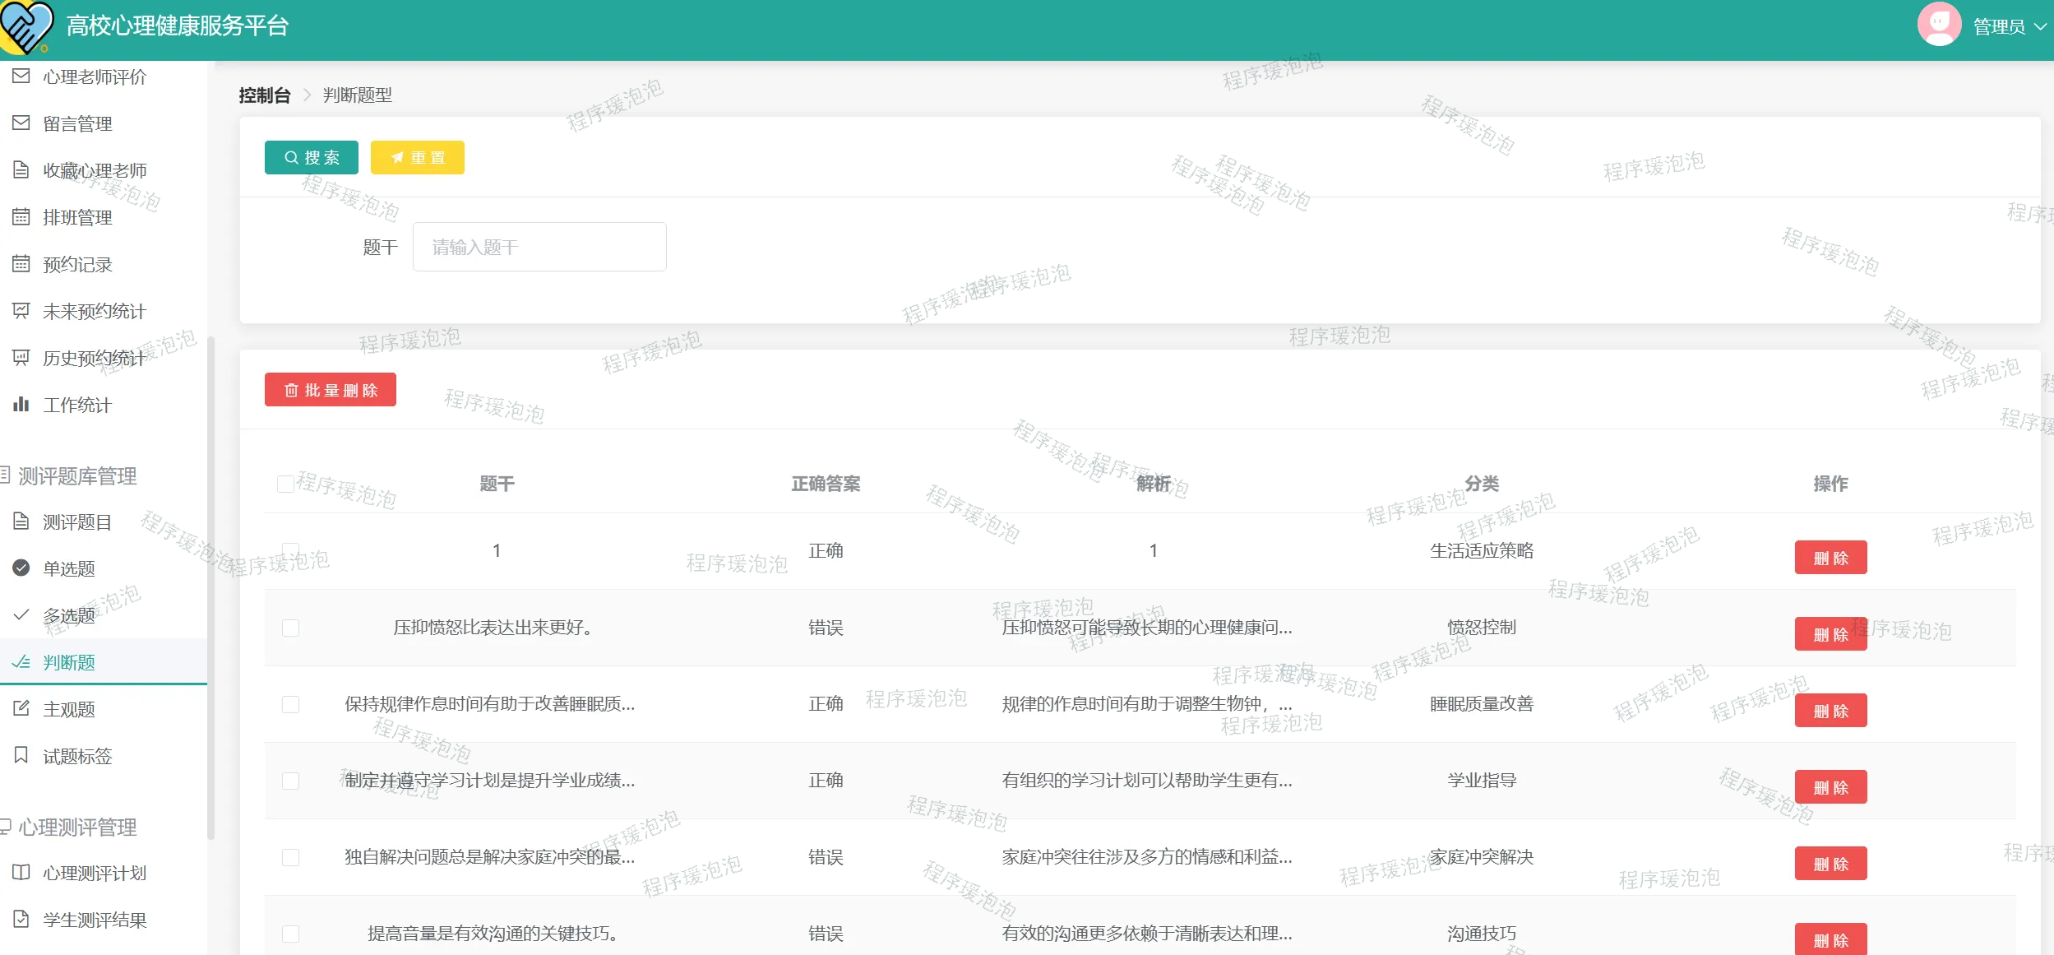The image size is (2054, 955).
Task: Click the admin avatar image
Action: (1939, 25)
